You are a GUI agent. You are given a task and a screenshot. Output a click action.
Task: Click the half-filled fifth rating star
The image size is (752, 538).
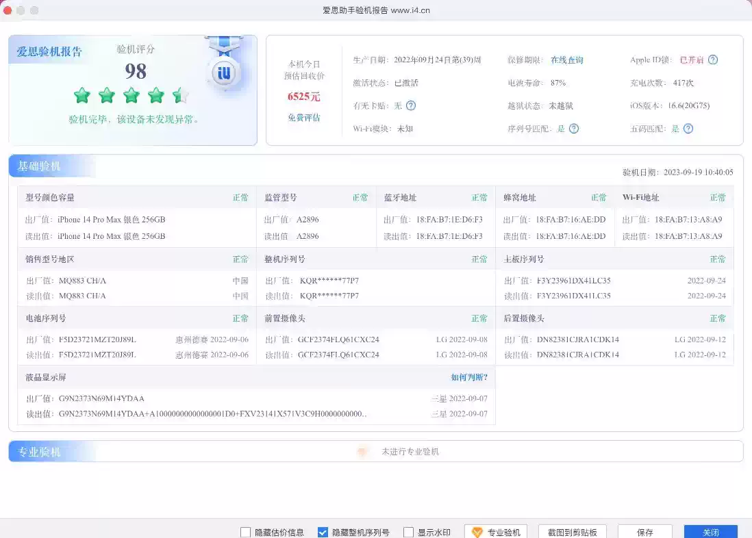(181, 95)
